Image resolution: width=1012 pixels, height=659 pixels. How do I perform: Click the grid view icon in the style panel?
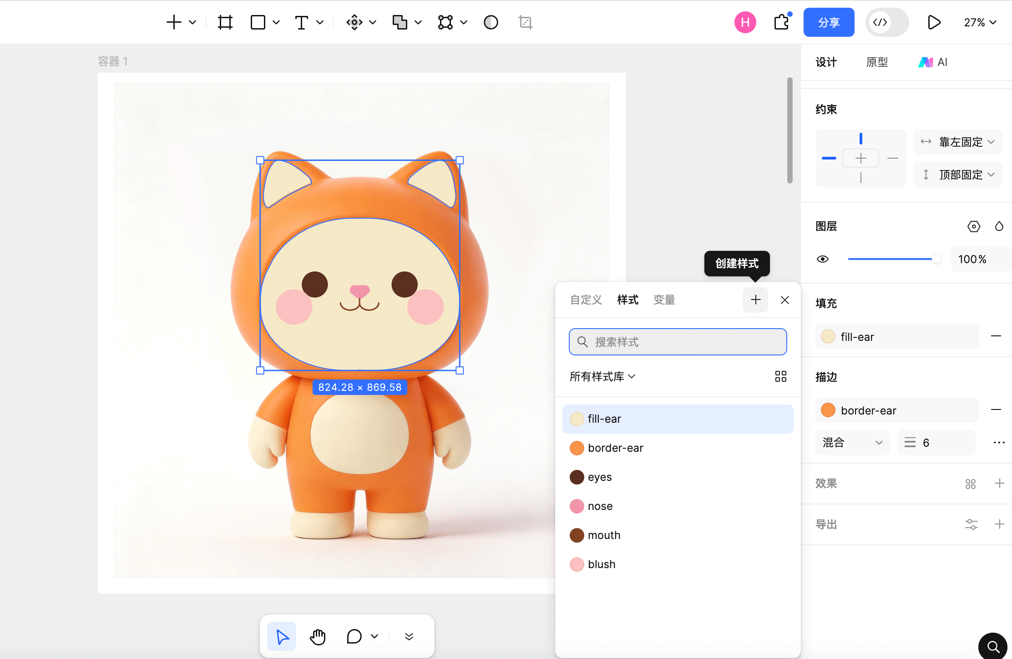pyautogui.click(x=780, y=376)
